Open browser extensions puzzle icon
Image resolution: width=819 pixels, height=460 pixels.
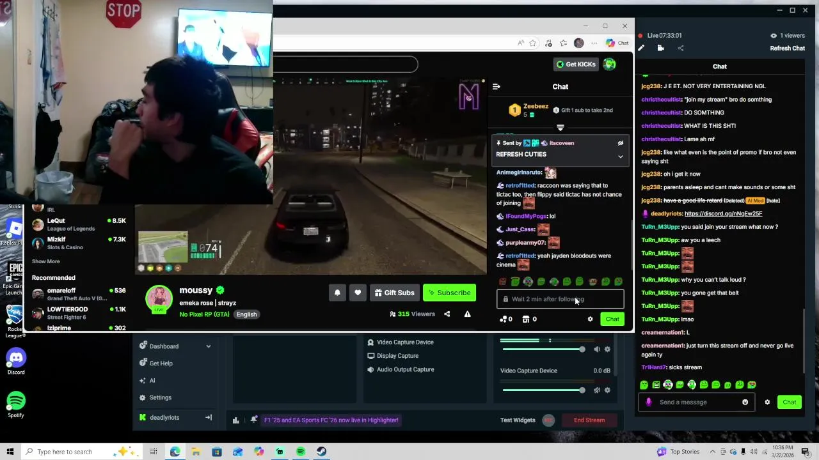pyautogui.click(x=548, y=43)
